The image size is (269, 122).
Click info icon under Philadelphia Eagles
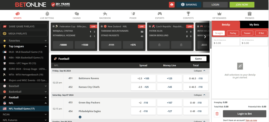80,117
